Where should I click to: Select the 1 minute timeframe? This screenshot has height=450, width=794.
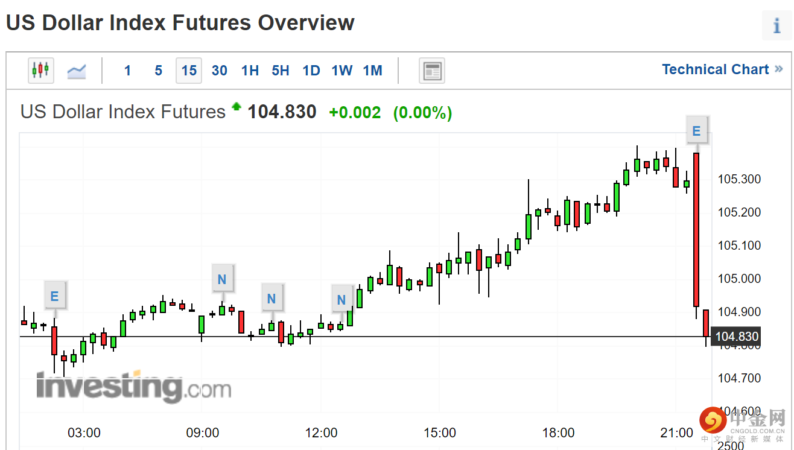tap(127, 71)
